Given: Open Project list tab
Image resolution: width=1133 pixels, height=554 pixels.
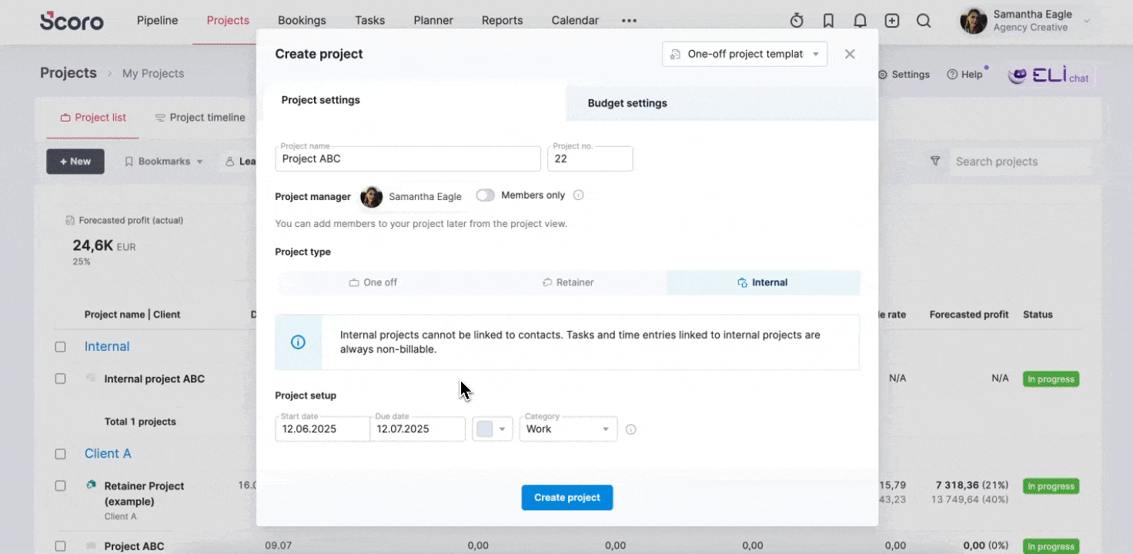Looking at the screenshot, I should (x=93, y=118).
